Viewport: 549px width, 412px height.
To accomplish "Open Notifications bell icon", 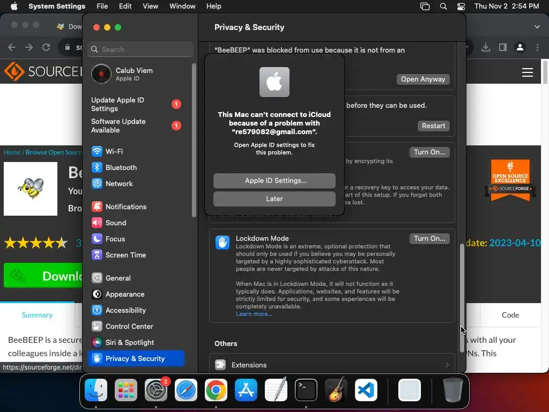I will 97,207.
